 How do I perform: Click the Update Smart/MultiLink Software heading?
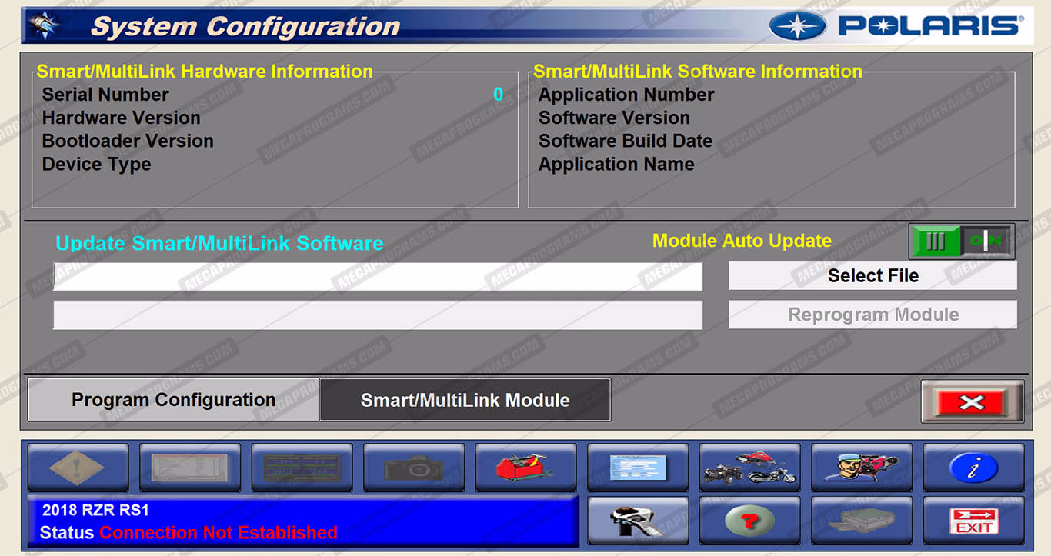(x=219, y=244)
